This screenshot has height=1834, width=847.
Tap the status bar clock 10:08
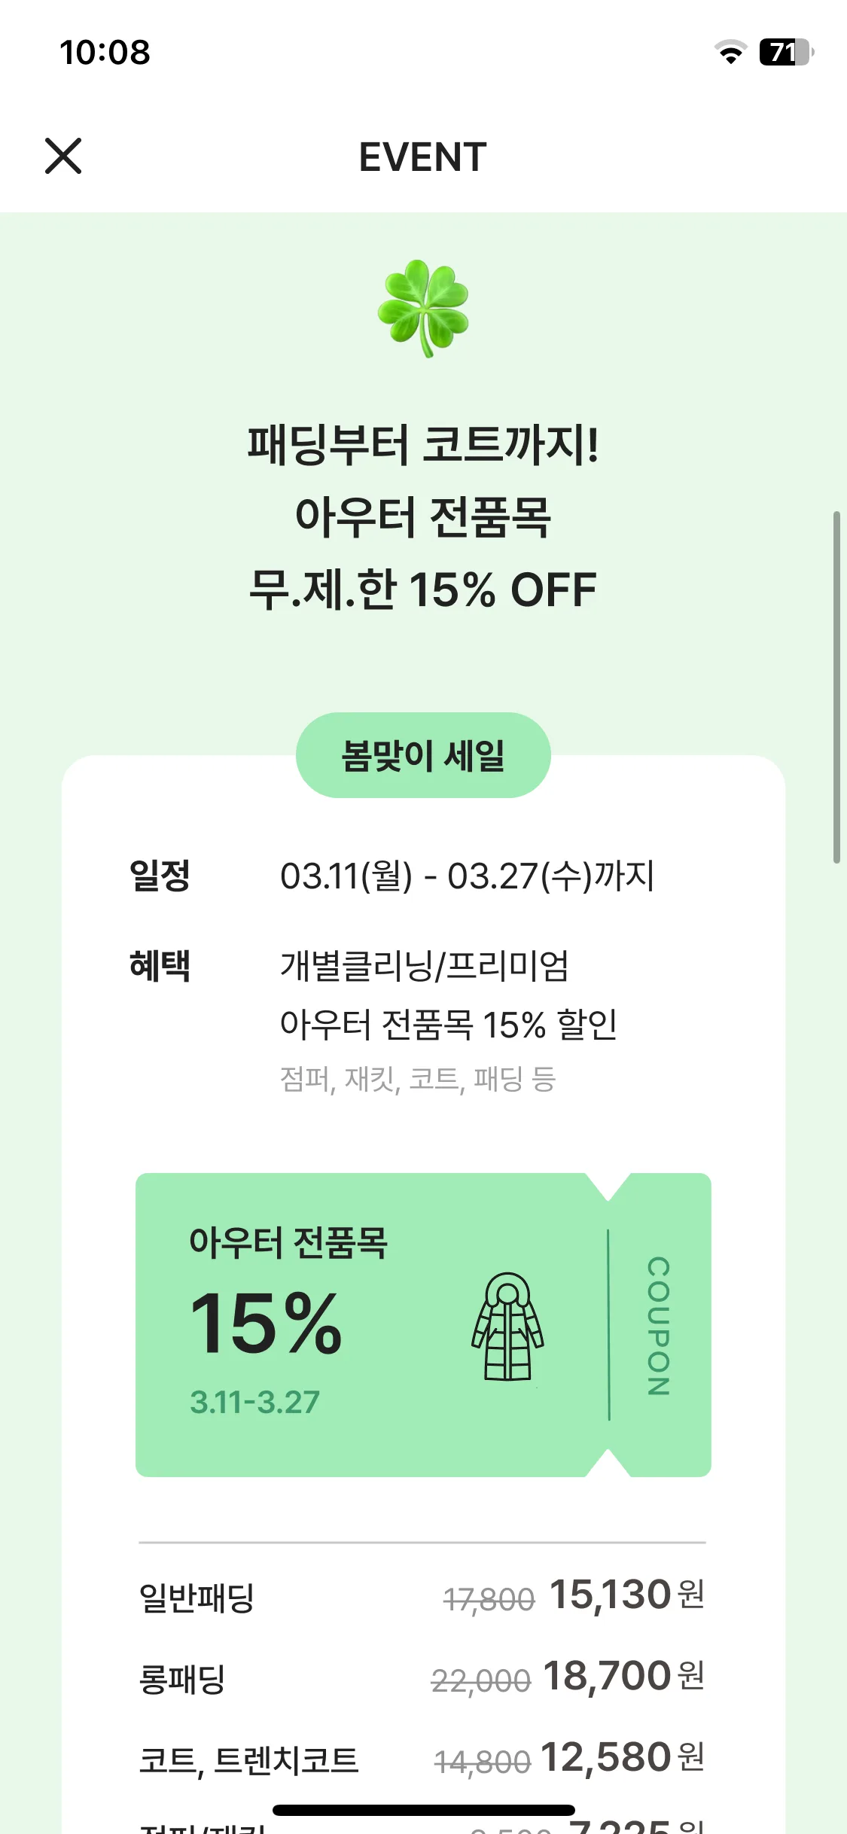click(x=105, y=52)
